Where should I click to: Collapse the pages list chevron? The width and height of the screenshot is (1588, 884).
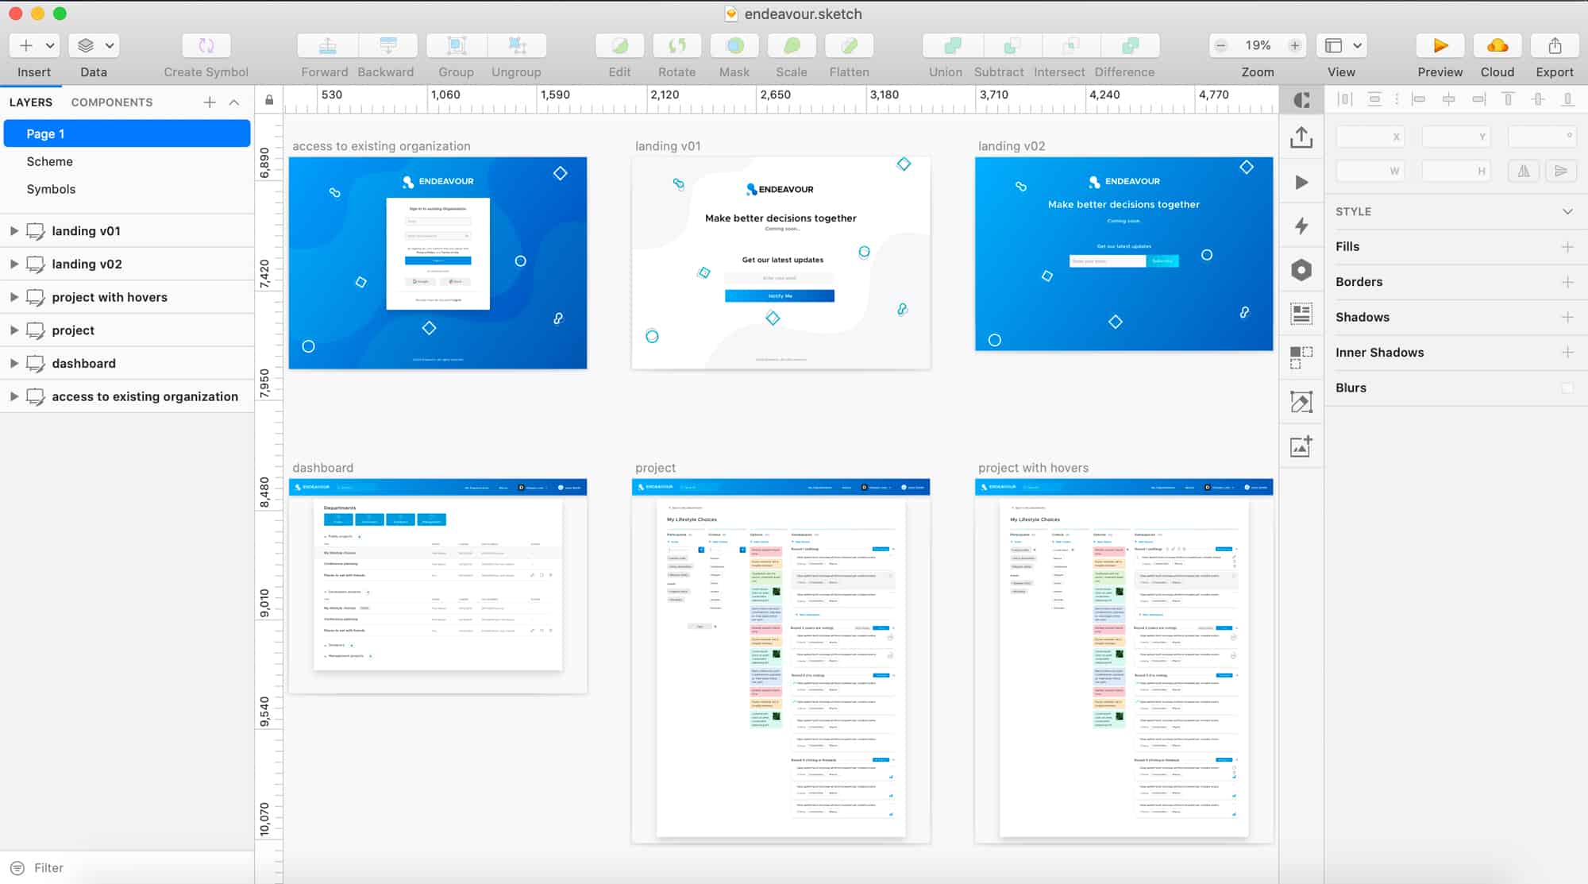coord(234,102)
